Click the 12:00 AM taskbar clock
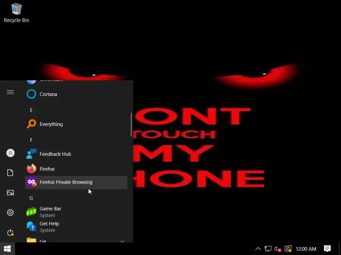 pos(306,249)
